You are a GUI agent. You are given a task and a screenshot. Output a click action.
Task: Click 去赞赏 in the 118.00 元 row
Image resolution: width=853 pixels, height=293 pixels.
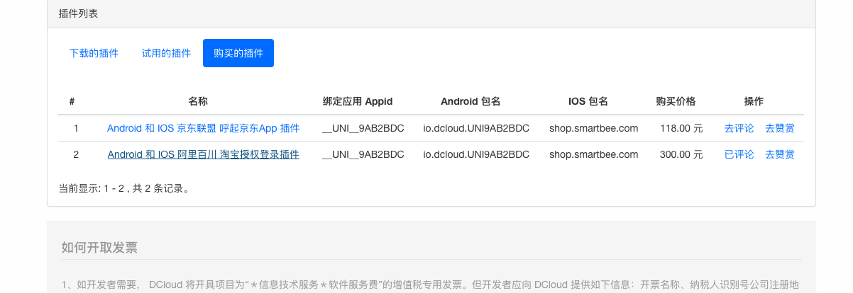(x=780, y=128)
